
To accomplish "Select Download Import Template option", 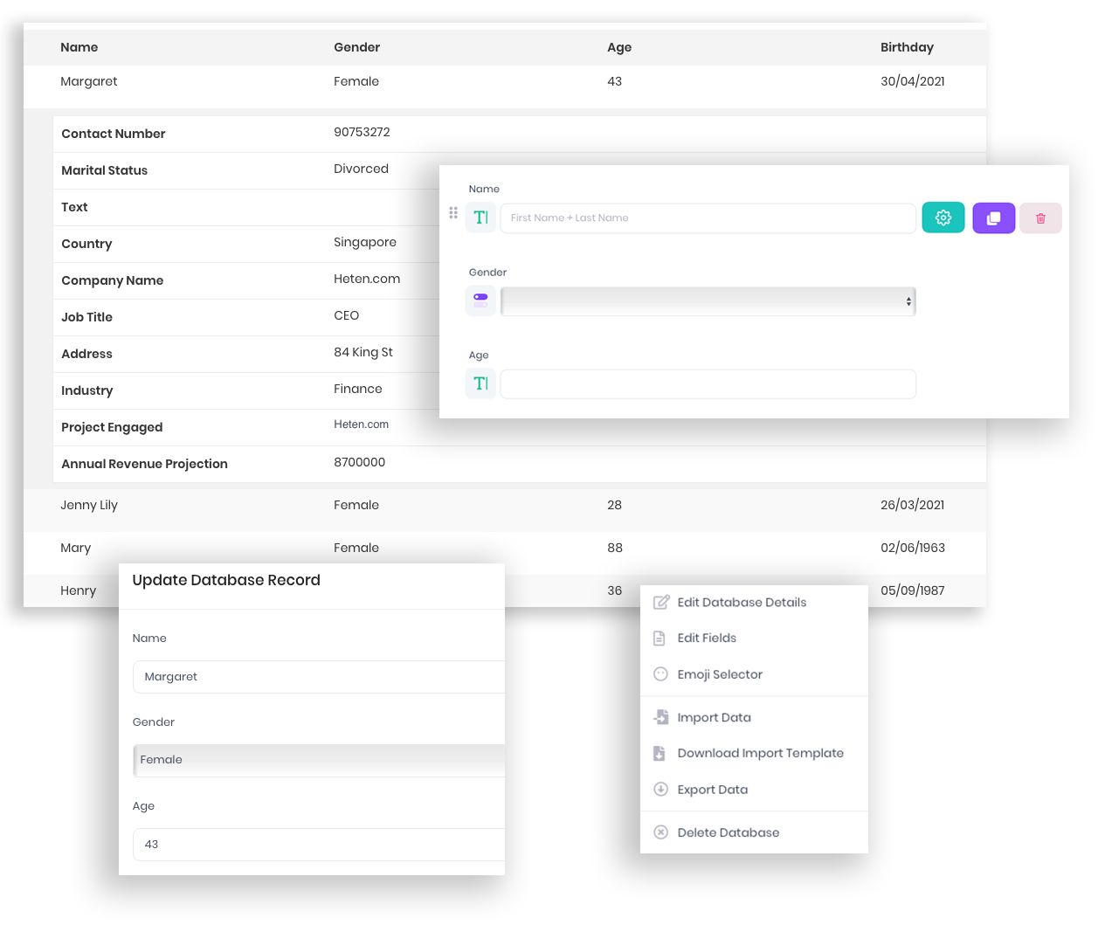I will 761,753.
